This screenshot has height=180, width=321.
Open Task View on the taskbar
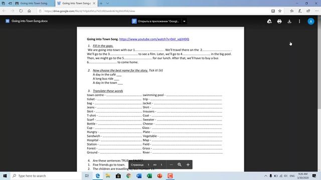point(87,175)
